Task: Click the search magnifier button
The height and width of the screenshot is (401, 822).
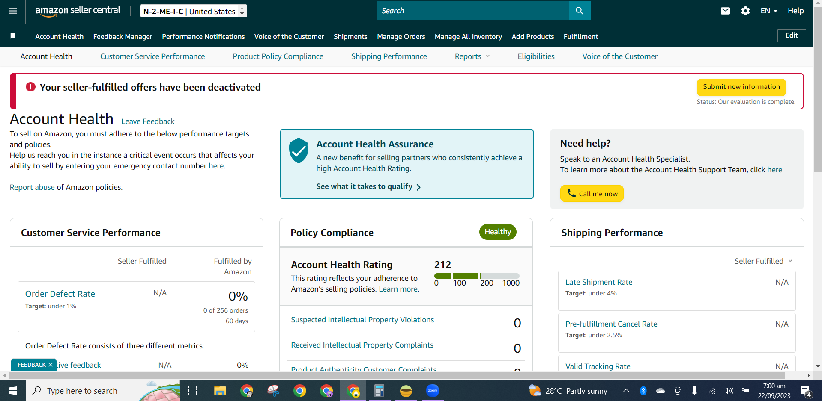Action: coord(580,11)
